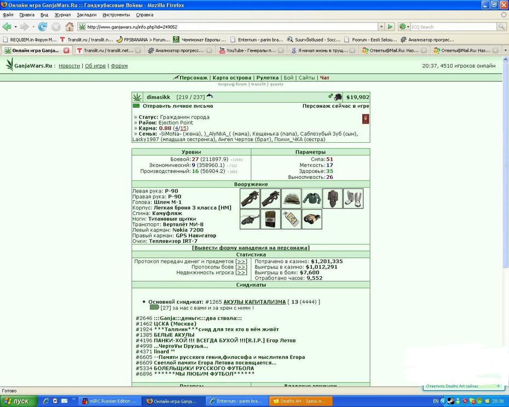509x407 pixels.
Task: Click the syndicate rank icon before [27]
Action: click(154, 307)
